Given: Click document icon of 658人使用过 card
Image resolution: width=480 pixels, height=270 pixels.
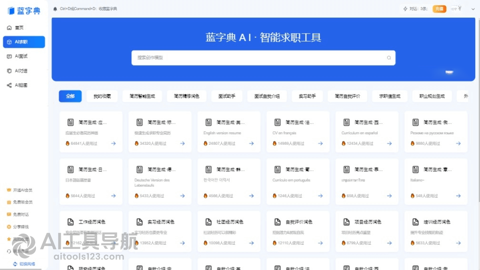Looking at the screenshot, I should click(x=347, y=170).
